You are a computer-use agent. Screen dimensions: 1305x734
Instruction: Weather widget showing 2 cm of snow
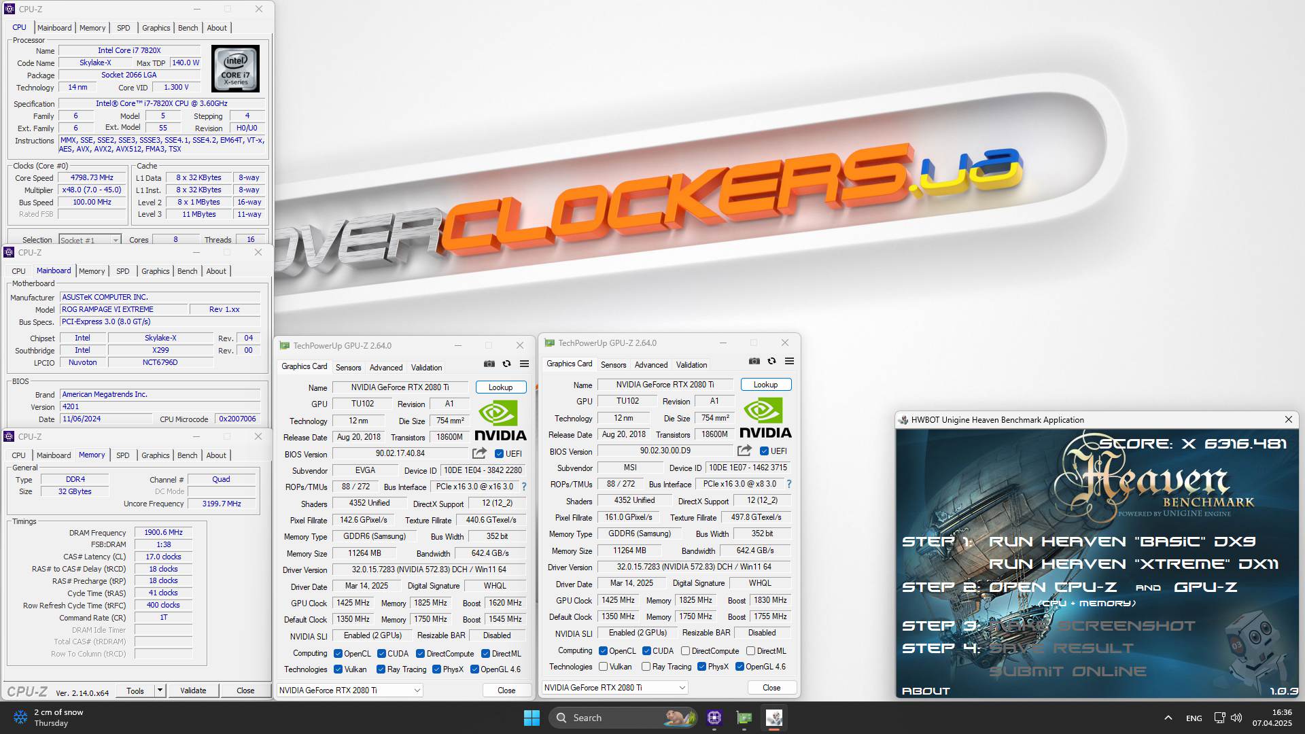point(49,718)
